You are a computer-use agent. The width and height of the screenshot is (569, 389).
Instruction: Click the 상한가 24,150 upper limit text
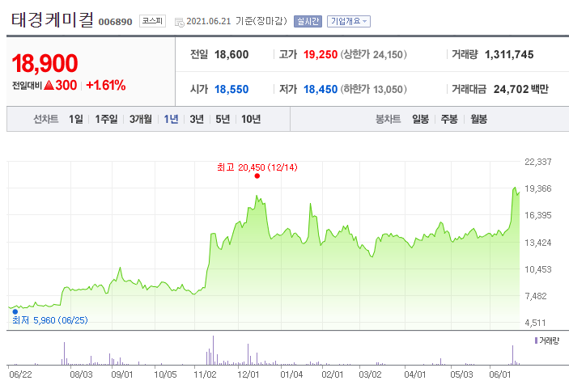373,54
